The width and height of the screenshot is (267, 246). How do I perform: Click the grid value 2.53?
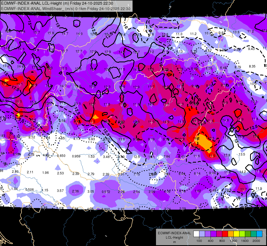61,173
